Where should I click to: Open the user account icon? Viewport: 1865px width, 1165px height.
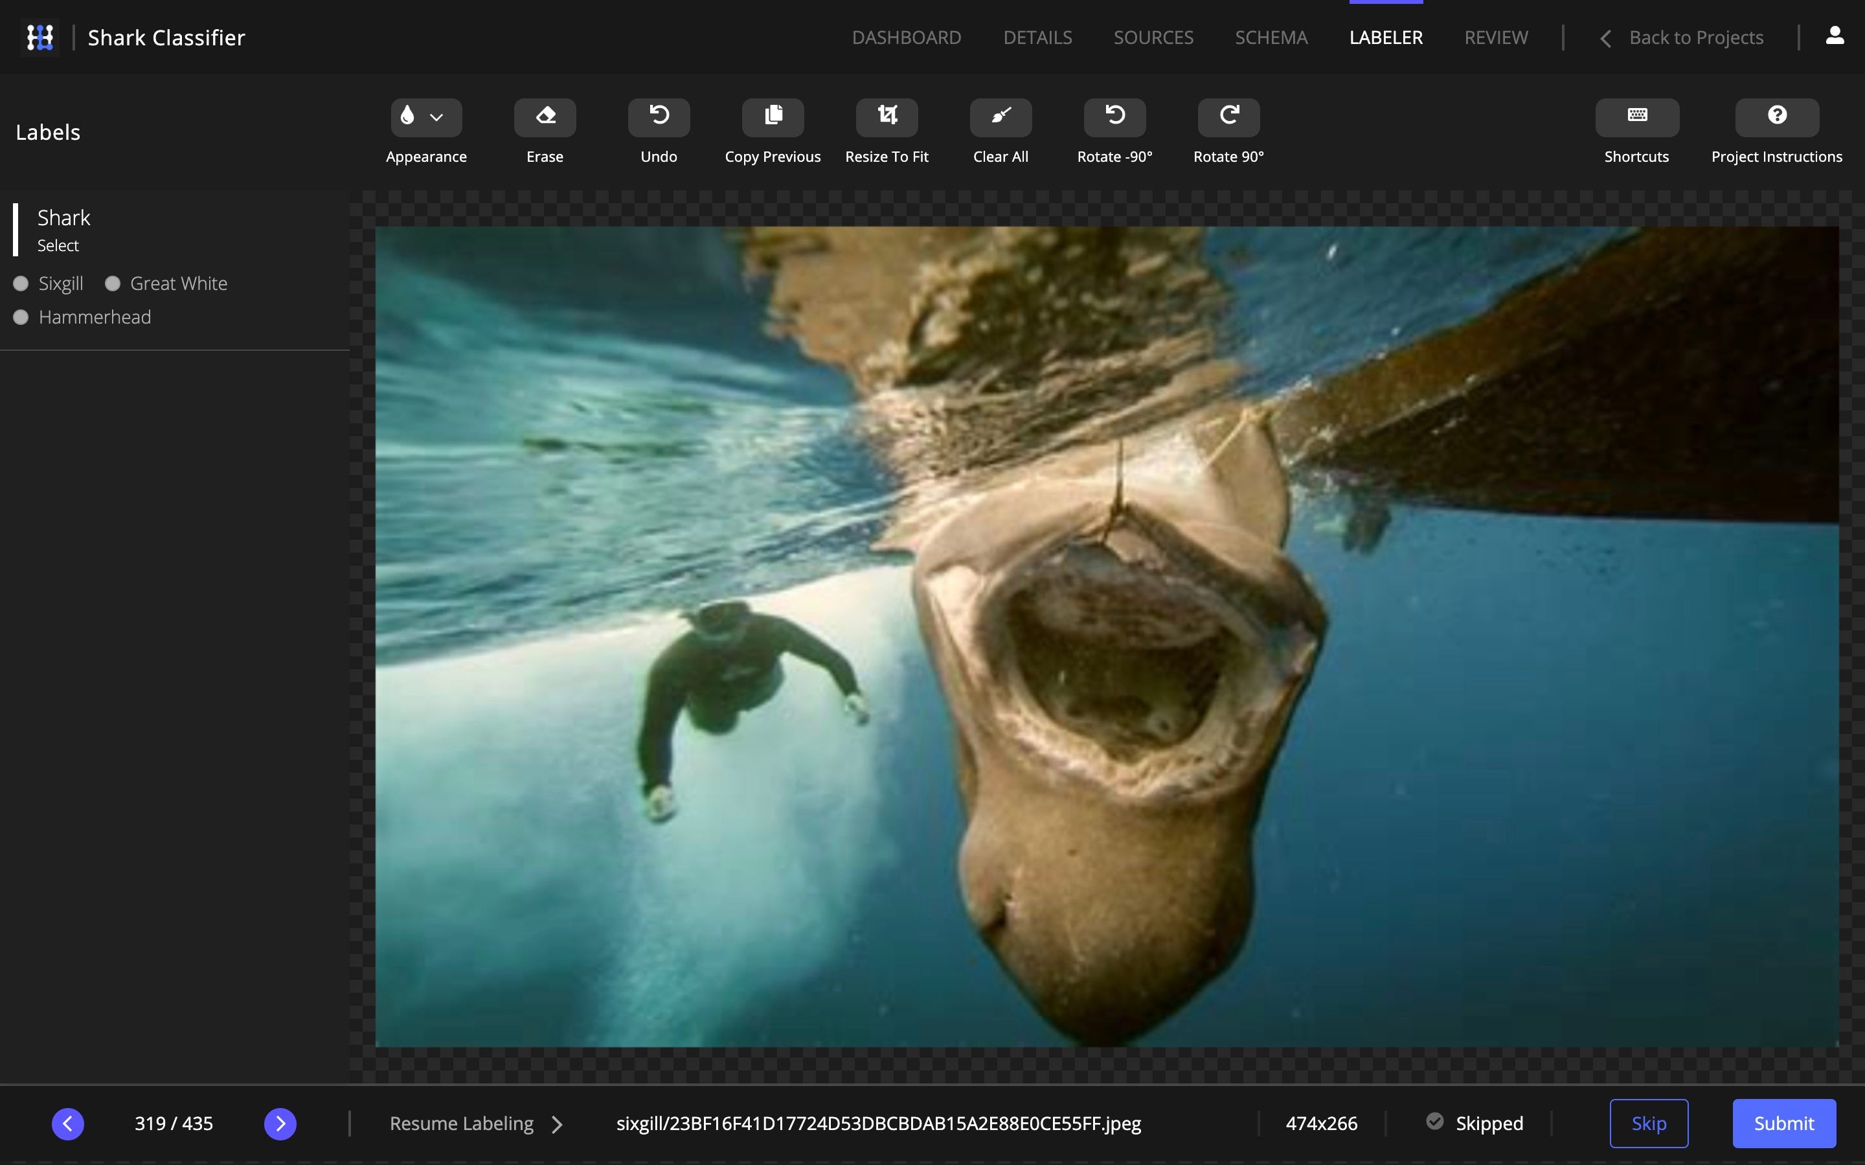tap(1835, 36)
